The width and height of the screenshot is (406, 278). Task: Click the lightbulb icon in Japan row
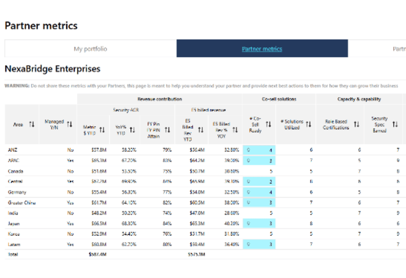(248, 223)
